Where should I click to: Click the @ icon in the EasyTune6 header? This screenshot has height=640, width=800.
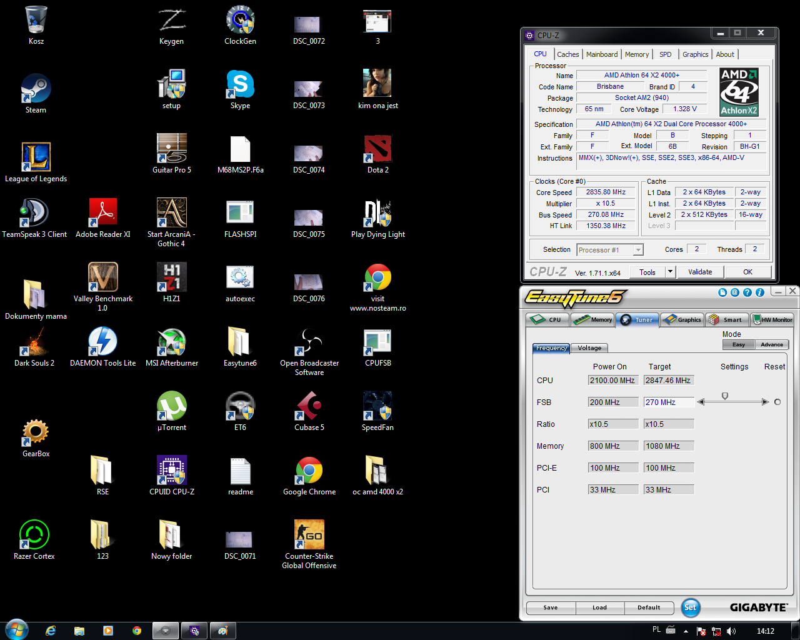(x=735, y=292)
